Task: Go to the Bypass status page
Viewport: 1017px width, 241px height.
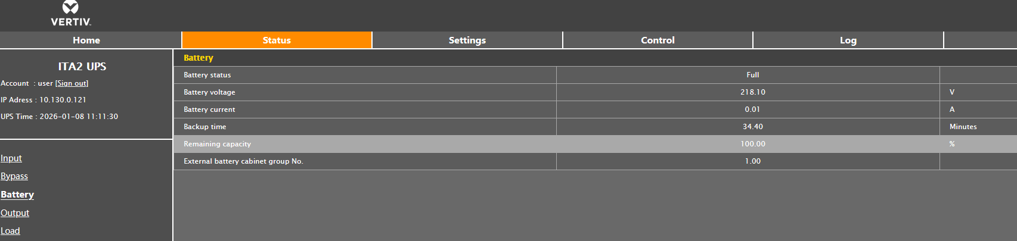Action: (14, 176)
